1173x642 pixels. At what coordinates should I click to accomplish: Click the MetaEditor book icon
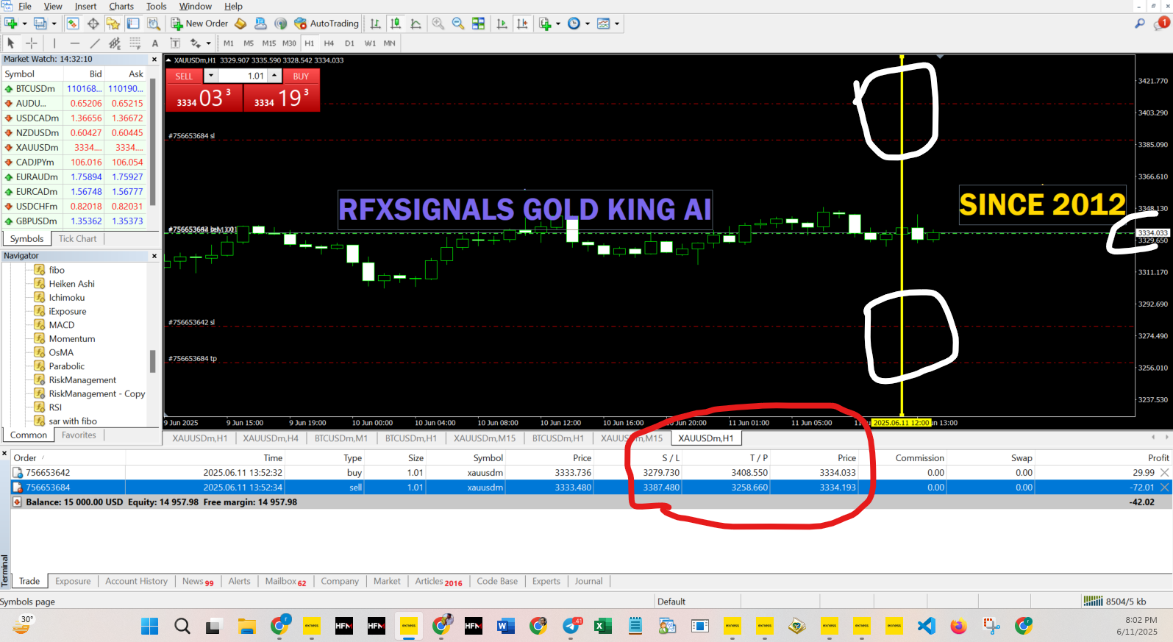(240, 24)
